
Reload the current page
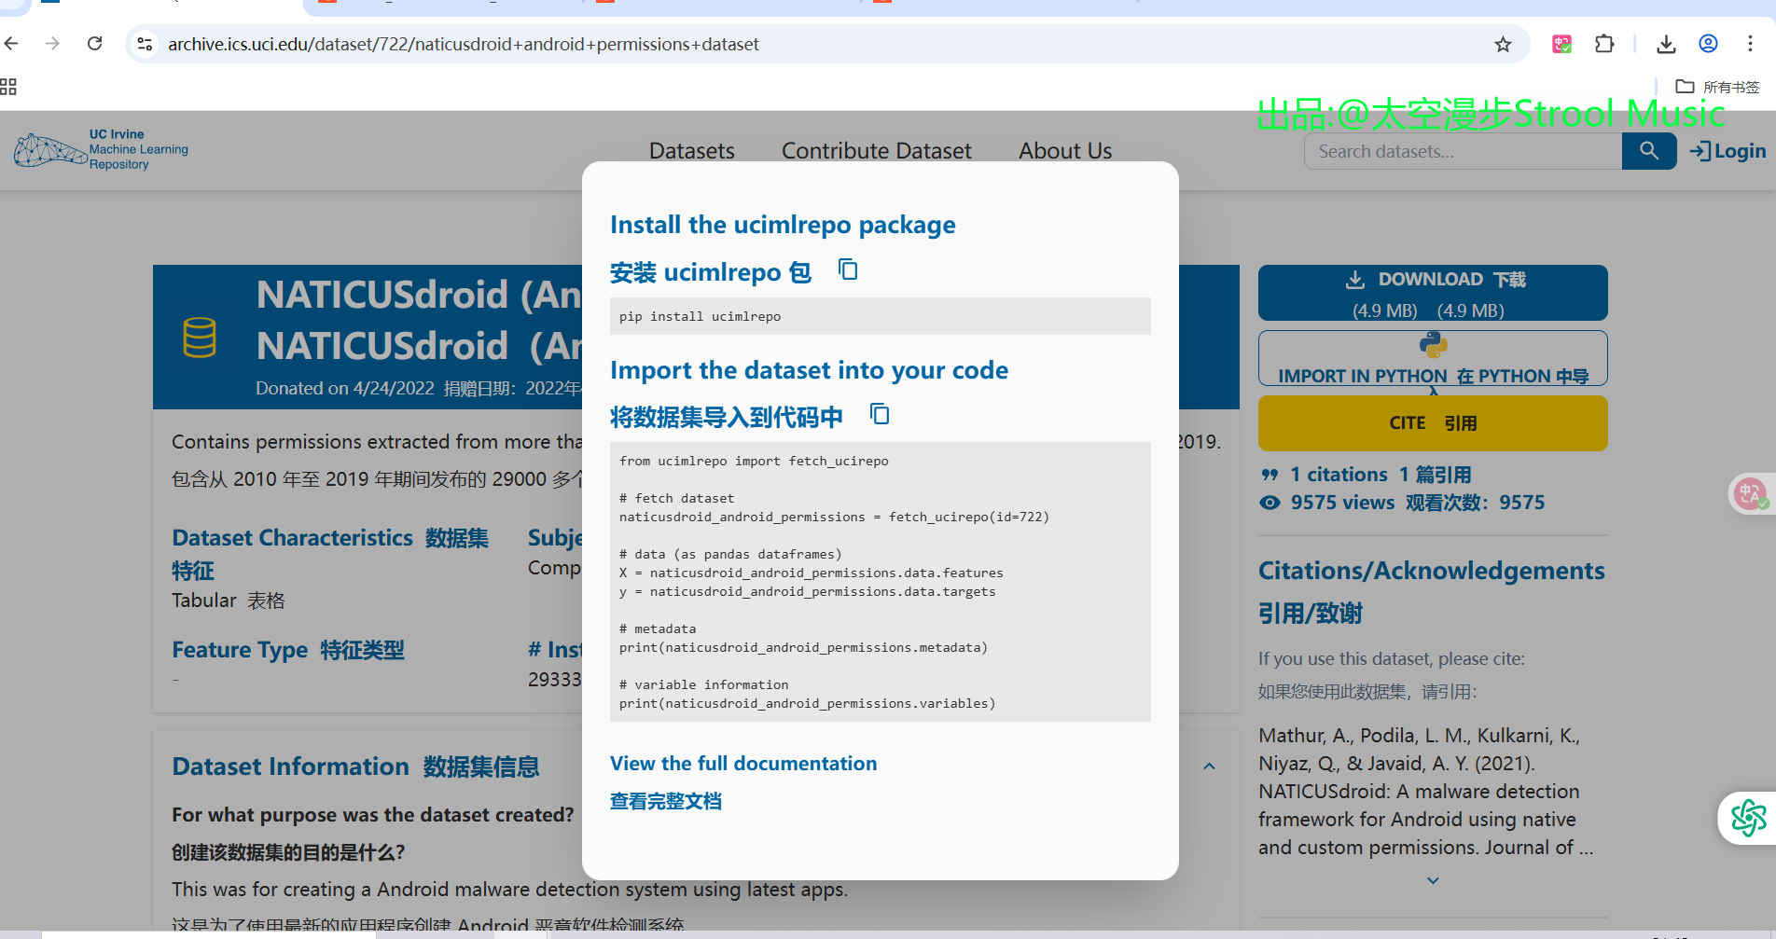point(94,44)
